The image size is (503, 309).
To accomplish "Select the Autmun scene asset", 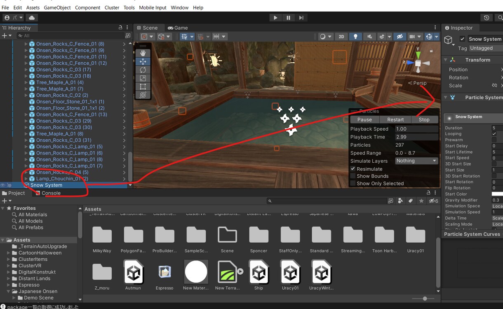I will click(x=133, y=275).
